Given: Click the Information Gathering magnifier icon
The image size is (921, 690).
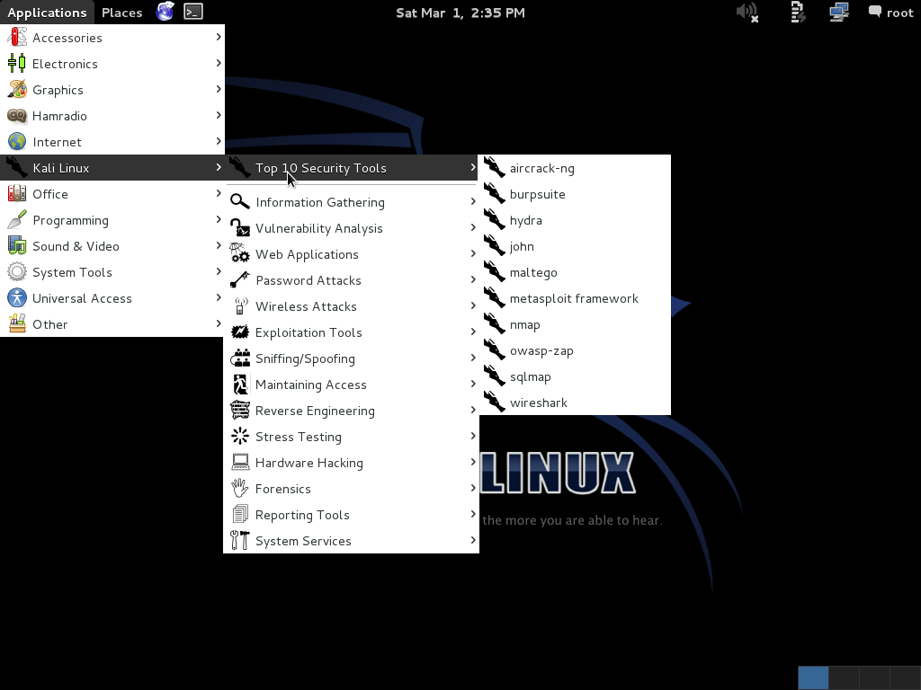Looking at the screenshot, I should tap(239, 202).
